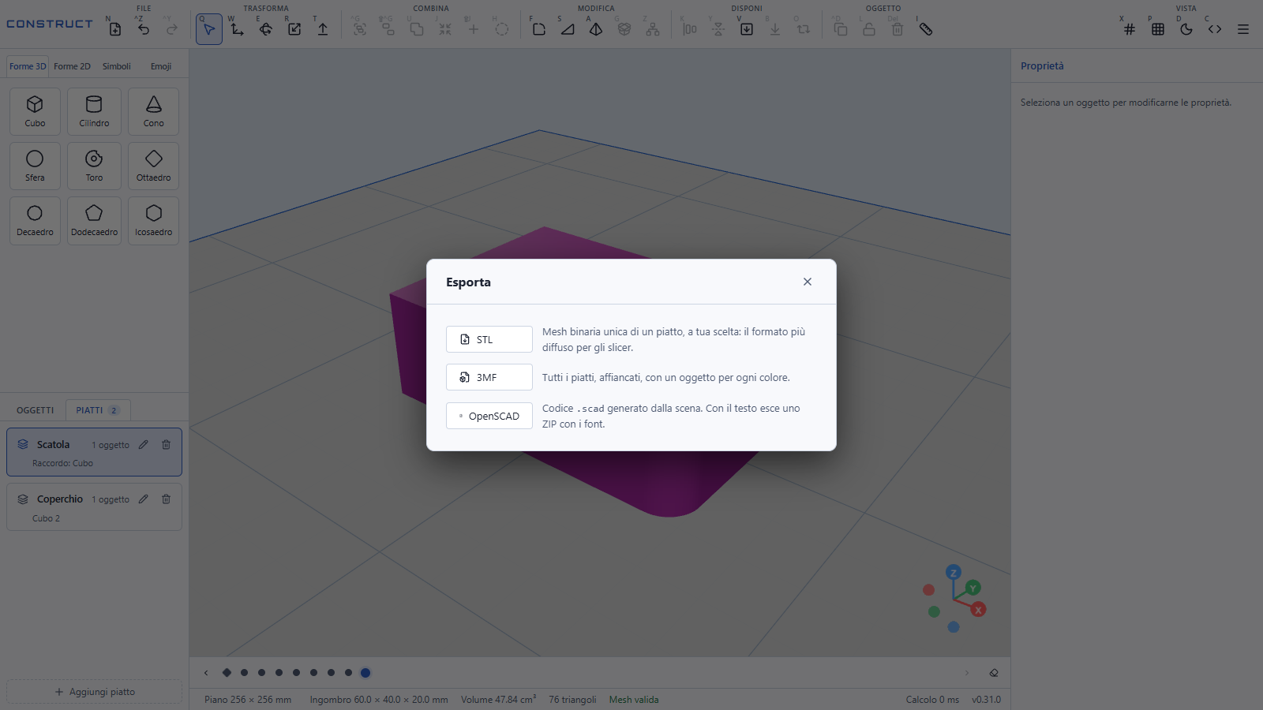1263x710 pixels.
Task: Click the upward arrow tool in TRASFORMA
Action: click(323, 29)
